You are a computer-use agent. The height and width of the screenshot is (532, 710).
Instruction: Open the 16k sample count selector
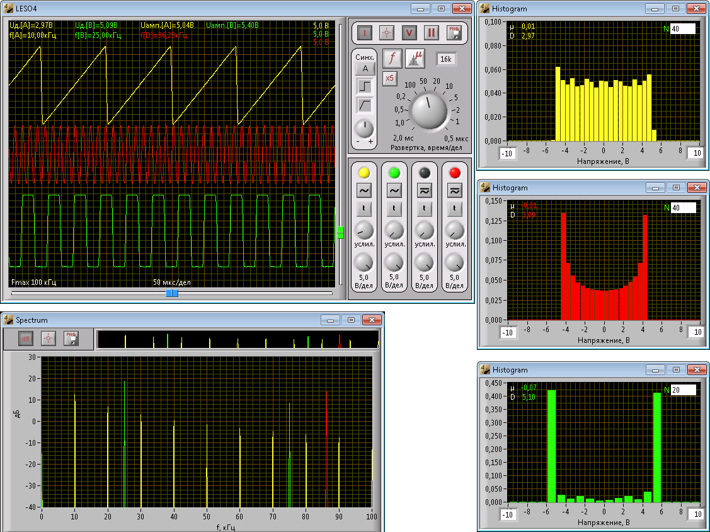pos(446,59)
